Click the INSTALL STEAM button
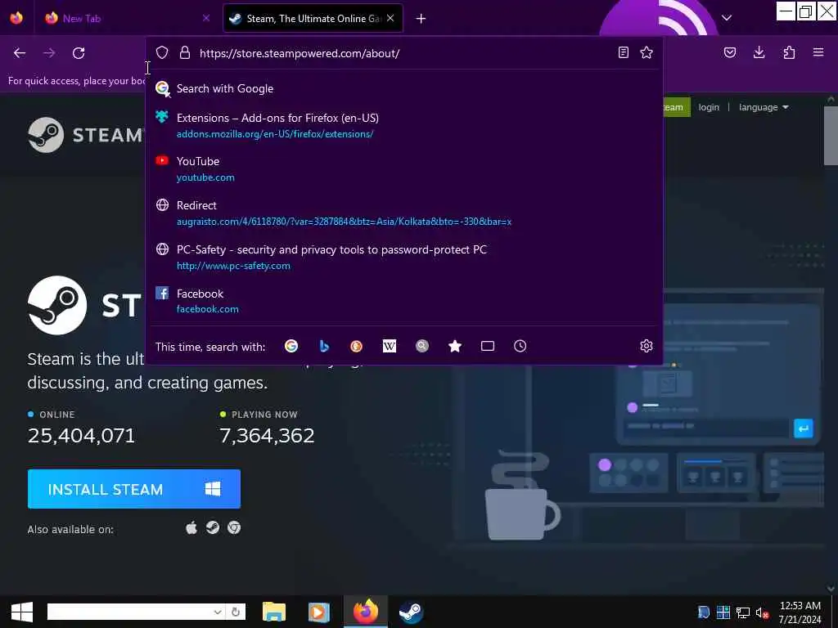Viewport: 838px width, 628px height. pos(134,489)
